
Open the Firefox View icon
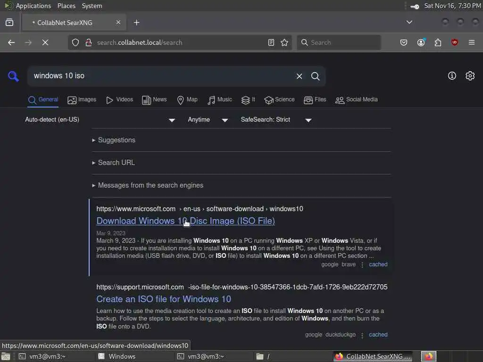click(x=9, y=23)
